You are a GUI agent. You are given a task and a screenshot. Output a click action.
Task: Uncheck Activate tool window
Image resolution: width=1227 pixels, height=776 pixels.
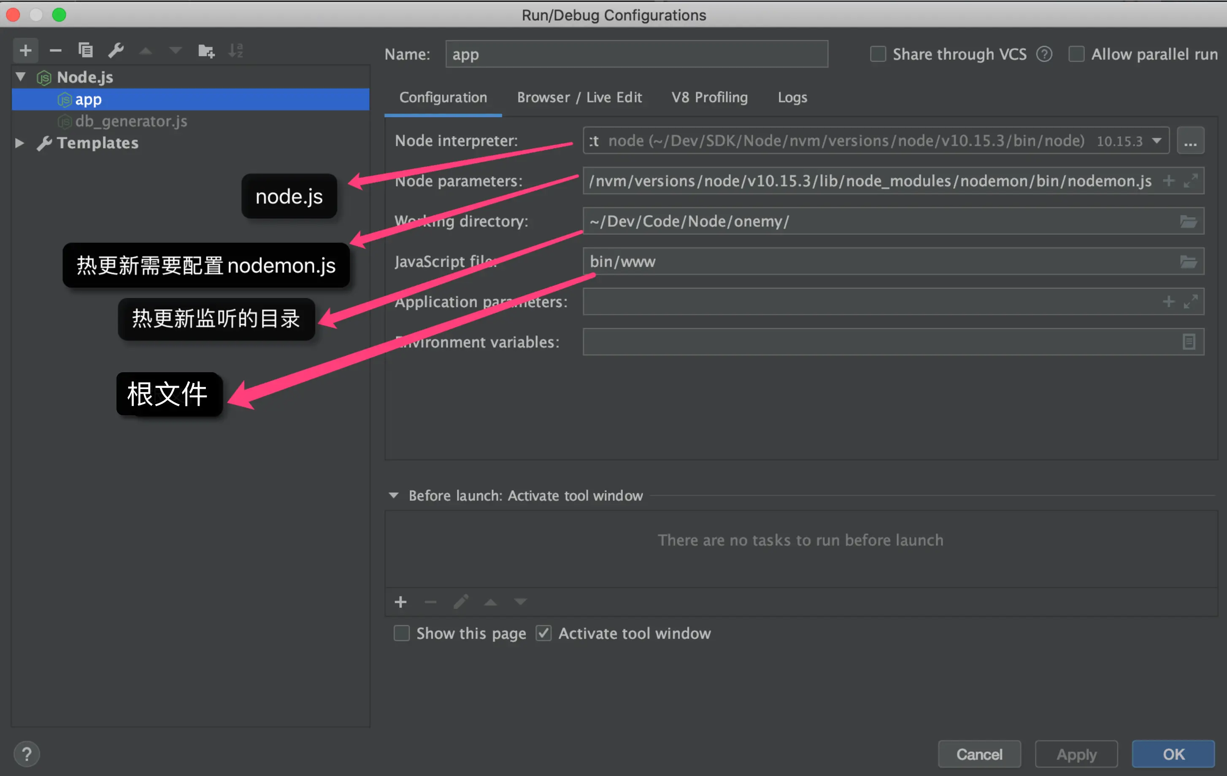click(x=543, y=633)
